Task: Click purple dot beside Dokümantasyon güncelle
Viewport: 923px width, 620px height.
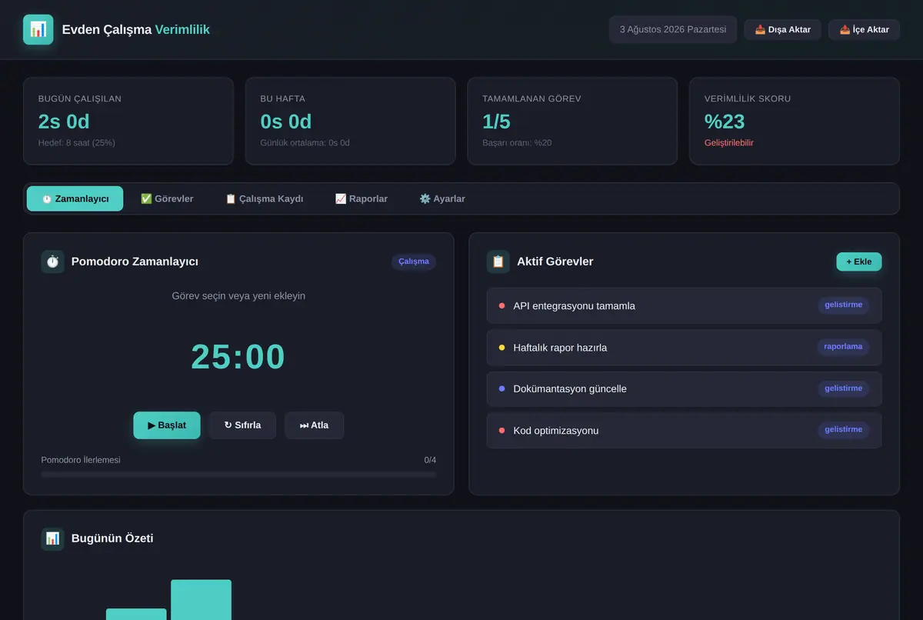Action: point(502,389)
